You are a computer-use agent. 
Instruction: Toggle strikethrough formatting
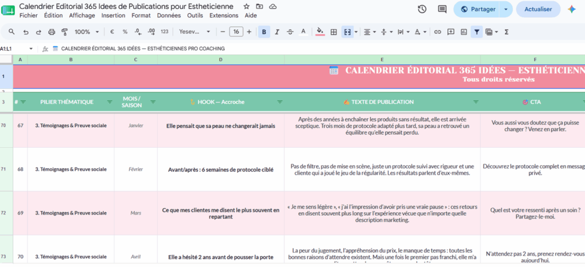click(x=290, y=32)
